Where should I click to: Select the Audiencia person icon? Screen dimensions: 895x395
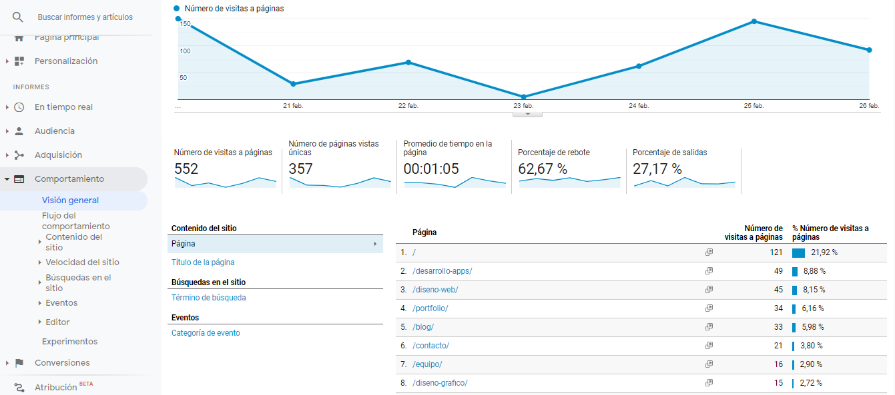(x=19, y=131)
